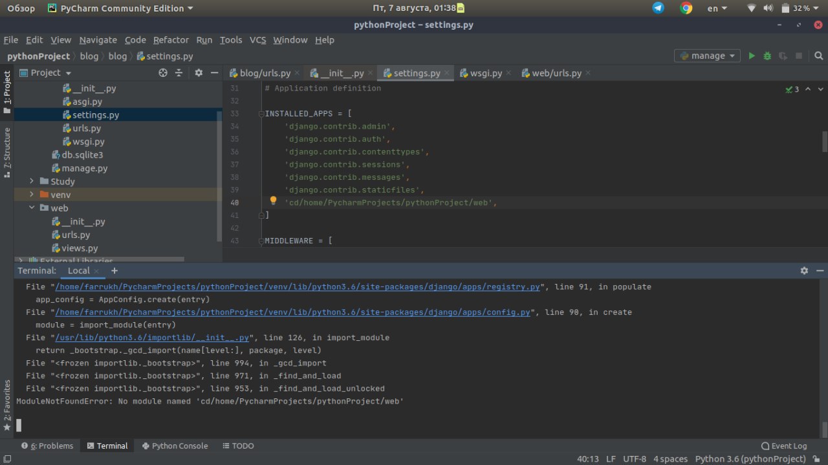828x465 pixels.
Task: Open the manage run configuration dropdown
Action: pos(707,56)
